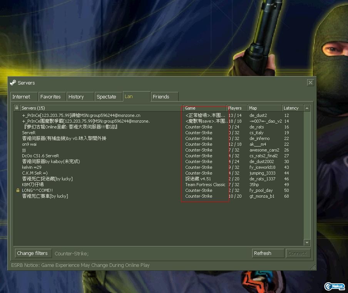348x293 pixels.
Task: Close the Servers window
Action: point(310,83)
